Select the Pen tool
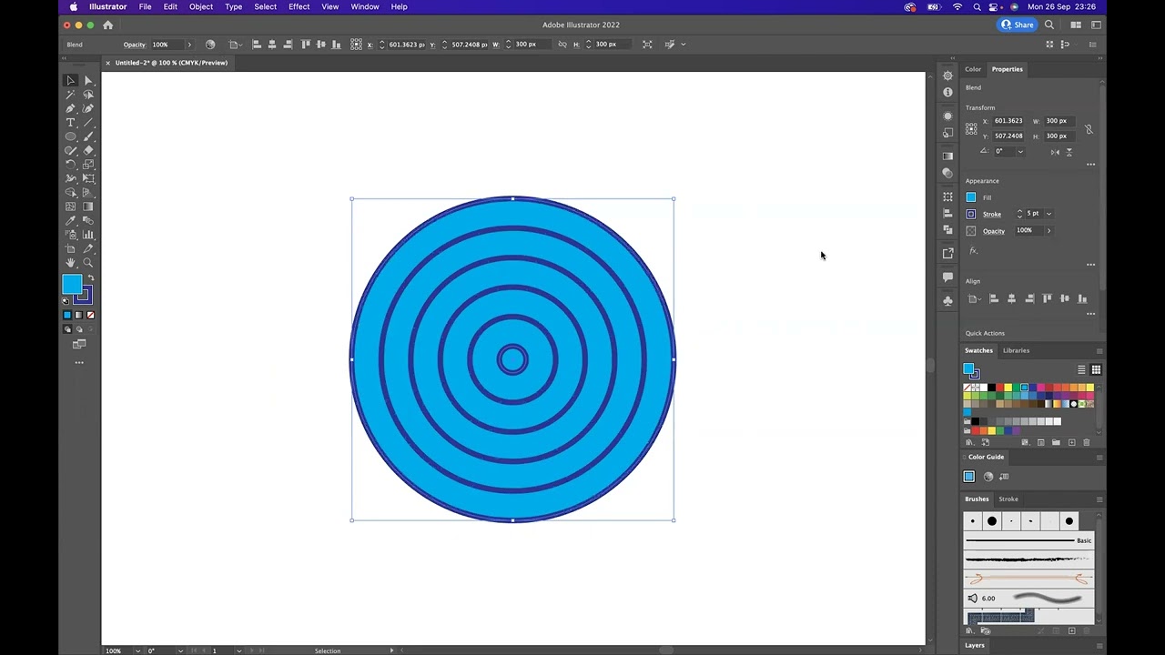The height and width of the screenshot is (655, 1165). [70, 108]
